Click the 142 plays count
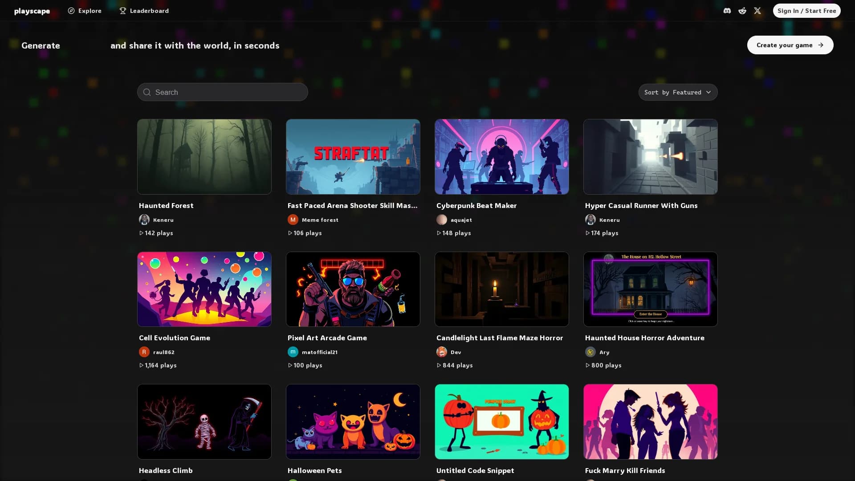The image size is (855, 481). click(x=156, y=233)
